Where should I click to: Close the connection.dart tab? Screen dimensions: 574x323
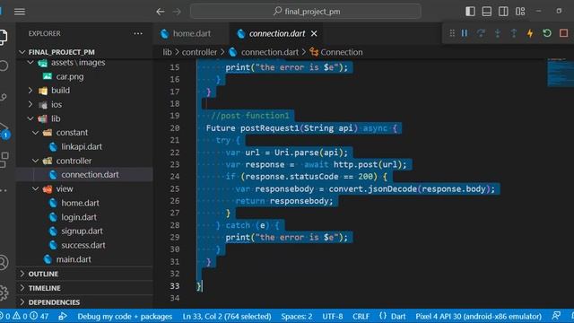(314, 34)
